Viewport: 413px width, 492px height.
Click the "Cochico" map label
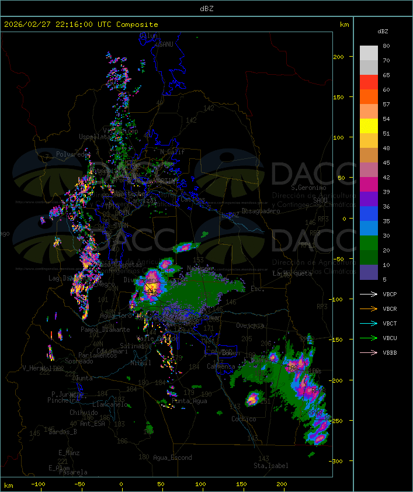[x=244, y=419]
